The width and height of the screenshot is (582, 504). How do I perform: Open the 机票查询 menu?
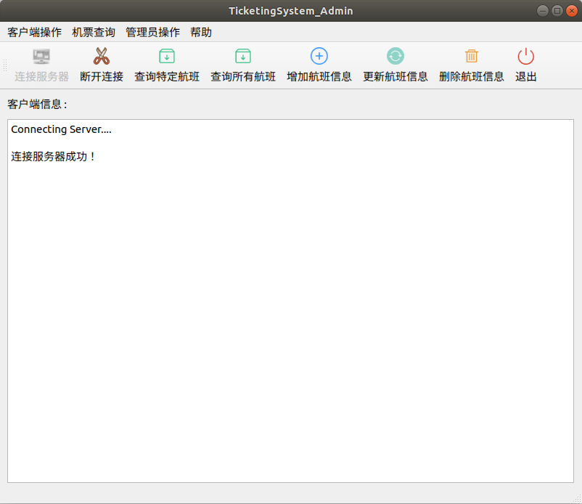[x=94, y=32]
